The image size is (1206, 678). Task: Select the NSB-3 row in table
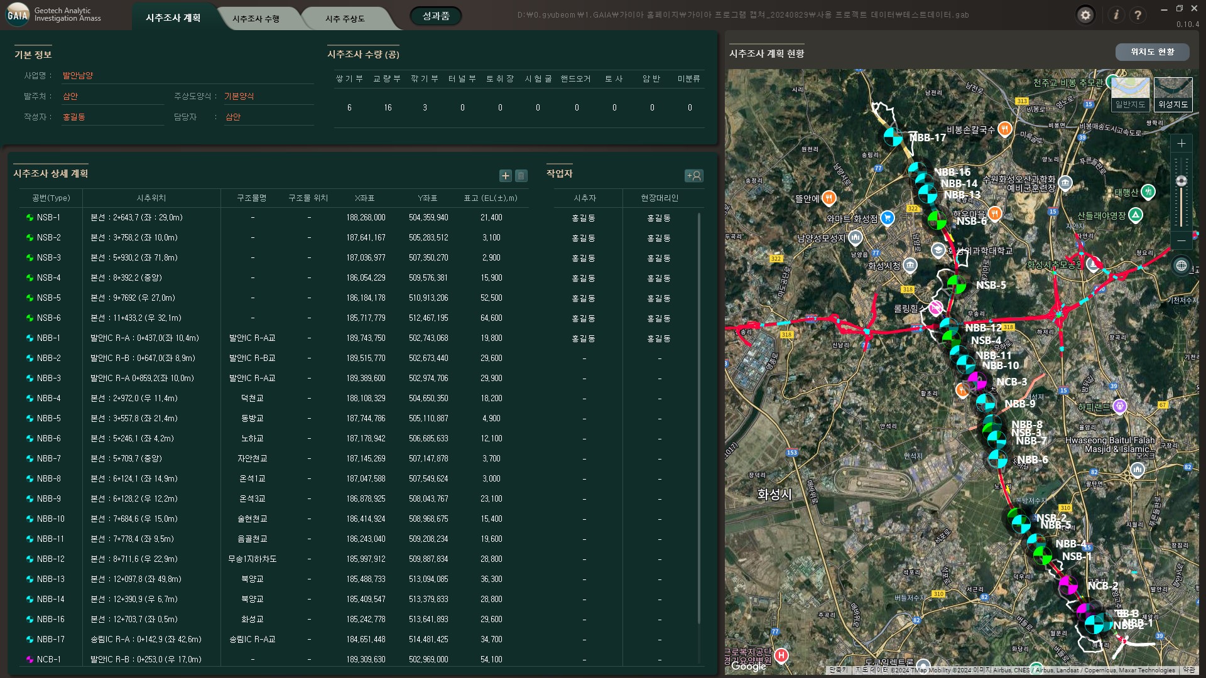(49, 258)
